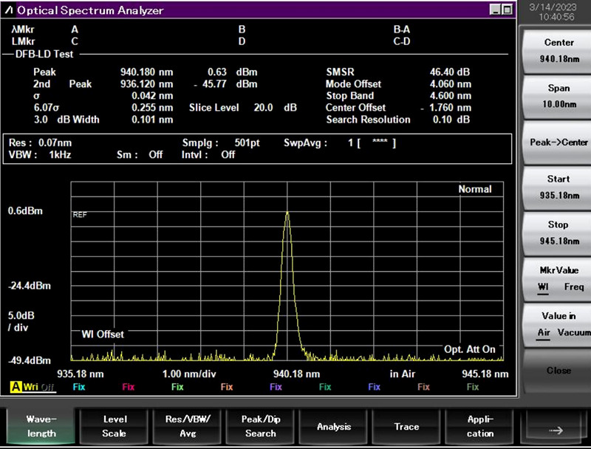This screenshot has width=591, height=449.
Task: Click the DFB-LD Test heading
Action: tap(44, 54)
